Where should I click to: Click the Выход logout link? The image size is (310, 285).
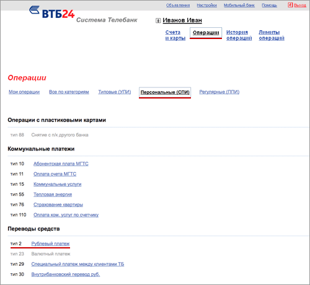(300, 5)
